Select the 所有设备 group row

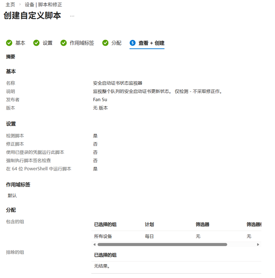pos(103,236)
